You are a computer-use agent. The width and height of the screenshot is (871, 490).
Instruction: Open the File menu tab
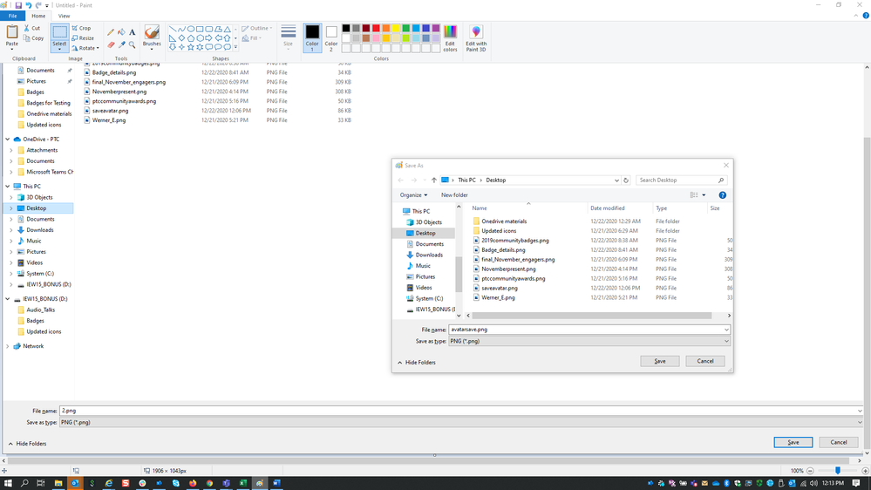[13, 16]
